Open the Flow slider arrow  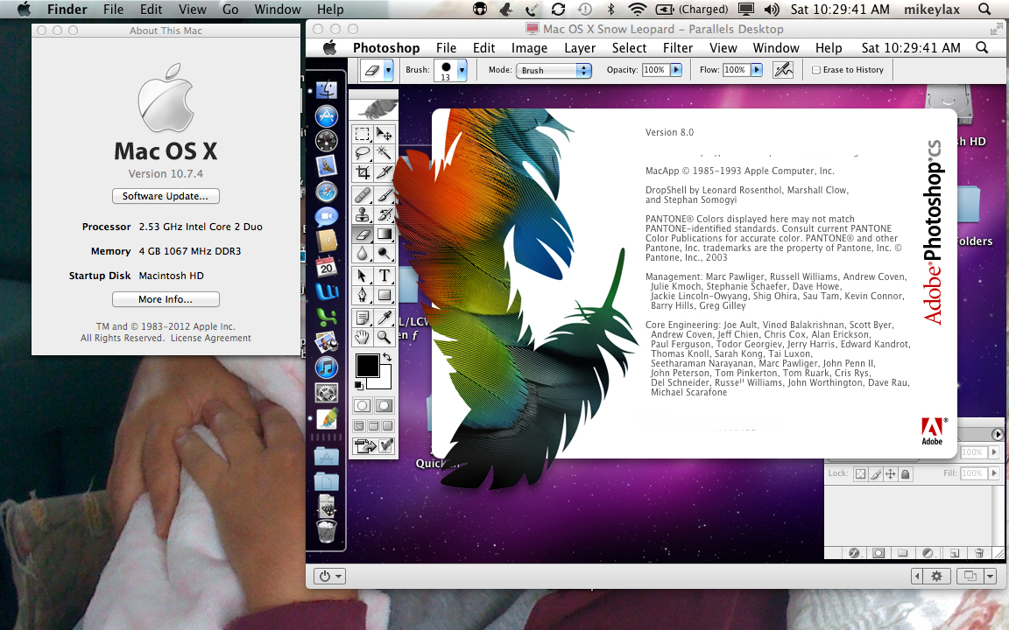click(x=756, y=69)
